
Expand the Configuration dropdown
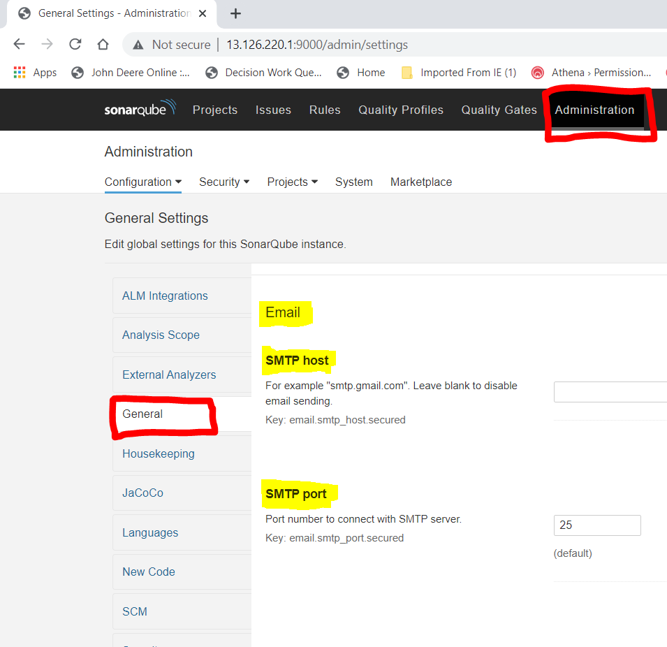142,182
